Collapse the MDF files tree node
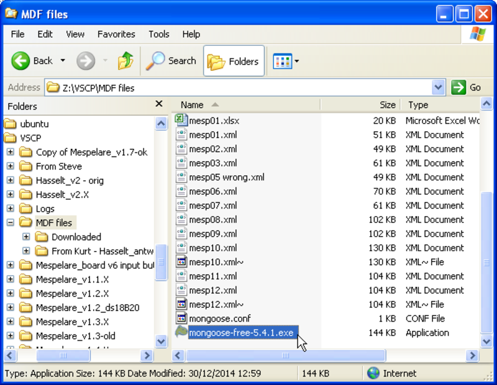 point(11,223)
